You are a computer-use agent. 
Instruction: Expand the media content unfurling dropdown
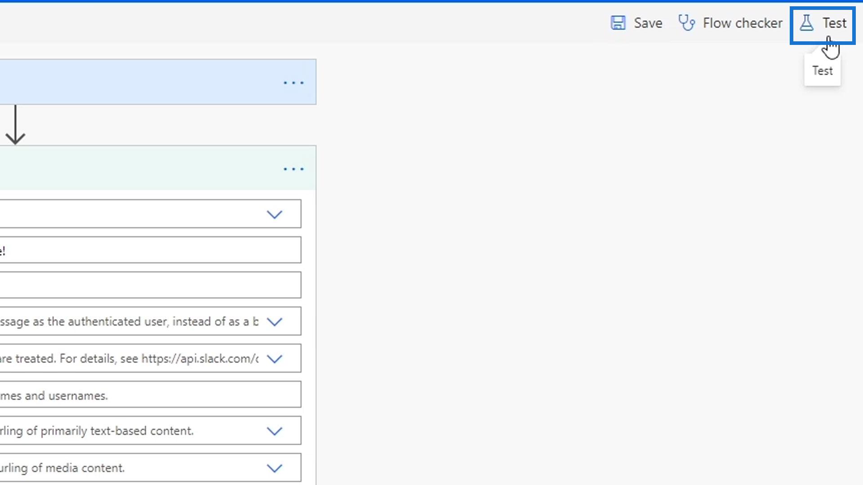click(274, 468)
